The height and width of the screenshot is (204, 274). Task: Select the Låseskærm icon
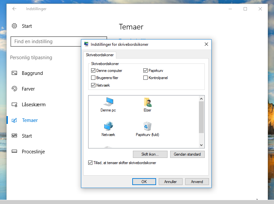click(x=14, y=105)
